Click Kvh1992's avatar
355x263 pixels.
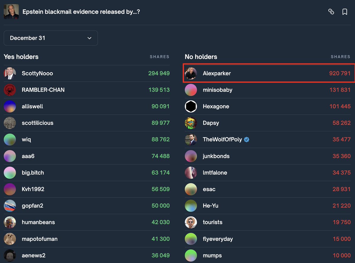10,189
